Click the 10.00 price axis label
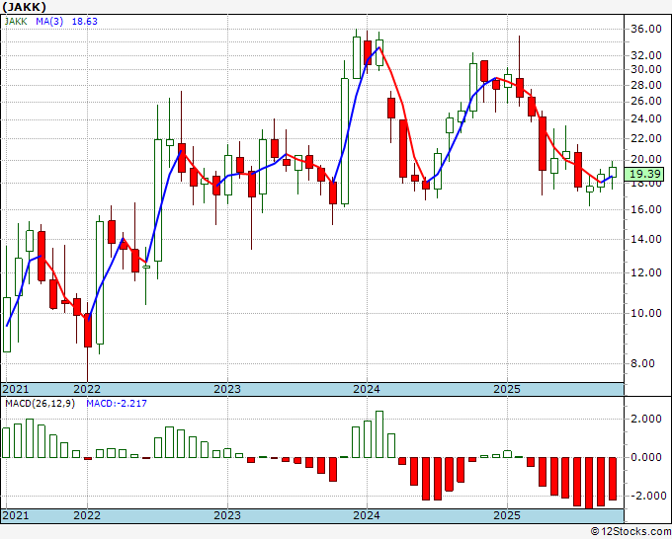Screen dimensions: 672x539 646,313
